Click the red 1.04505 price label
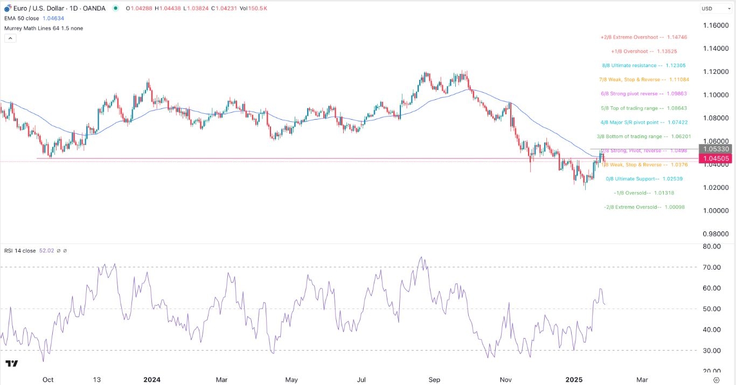Viewport: 736px width, 385px height. [x=717, y=158]
